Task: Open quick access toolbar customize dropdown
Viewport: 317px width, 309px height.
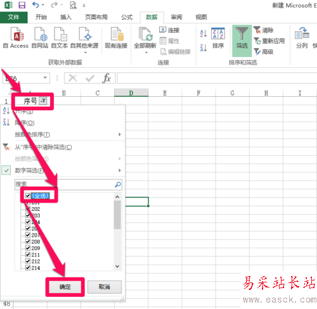Action: [x=84, y=6]
